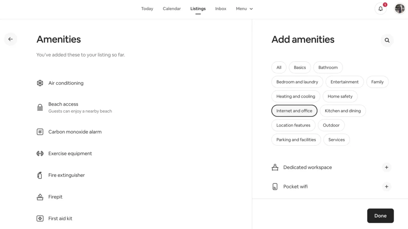
Task: Toggle the Home safety category chip
Action: [x=340, y=96]
